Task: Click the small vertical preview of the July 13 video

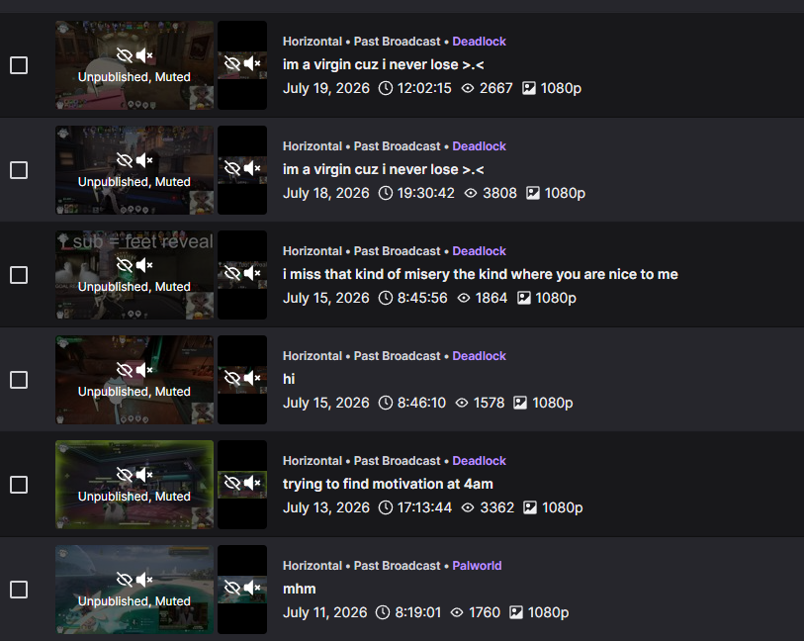Action: tap(242, 485)
